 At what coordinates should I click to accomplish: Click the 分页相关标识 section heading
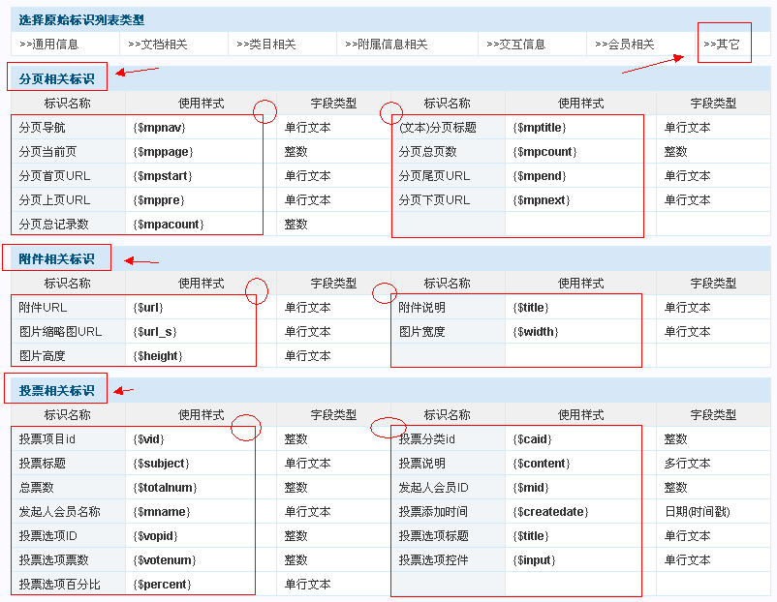point(56,79)
